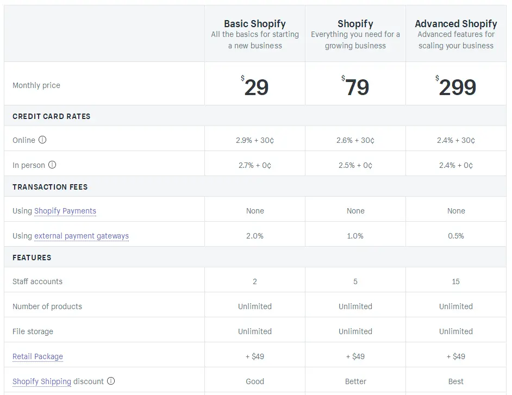Click Basic Shopify's Shopify Payments None value

point(255,211)
